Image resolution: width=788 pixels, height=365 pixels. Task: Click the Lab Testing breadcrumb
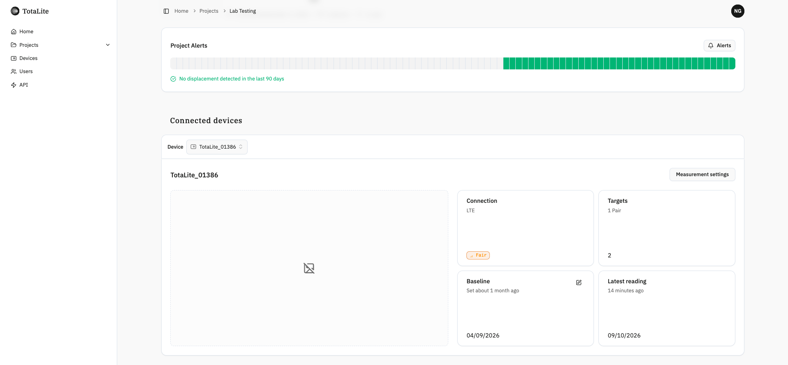click(x=243, y=11)
